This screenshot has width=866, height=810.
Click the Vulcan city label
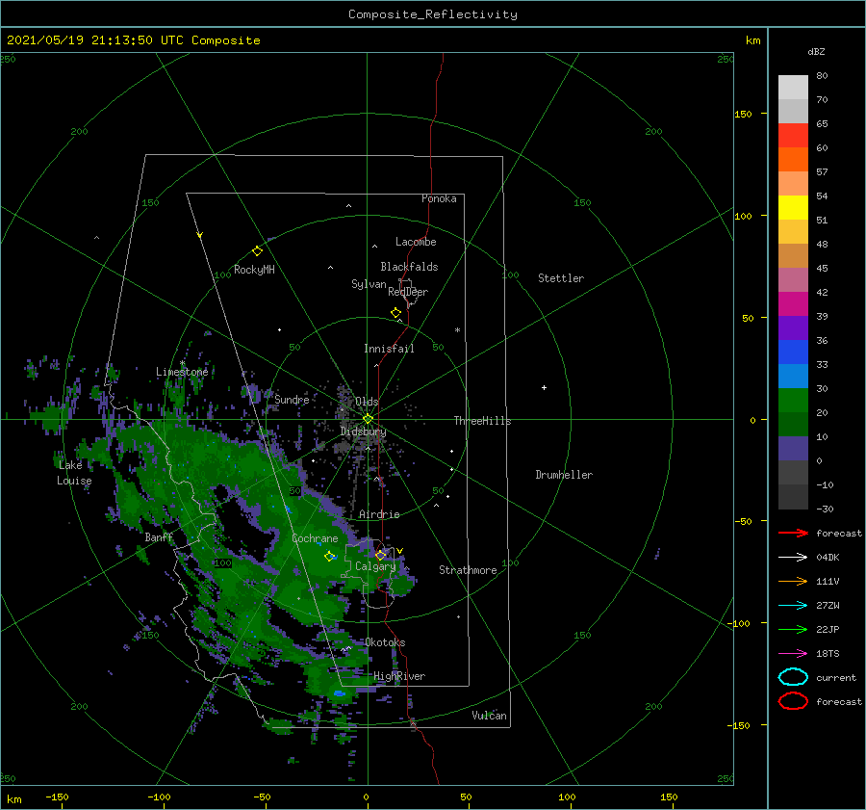489,716
